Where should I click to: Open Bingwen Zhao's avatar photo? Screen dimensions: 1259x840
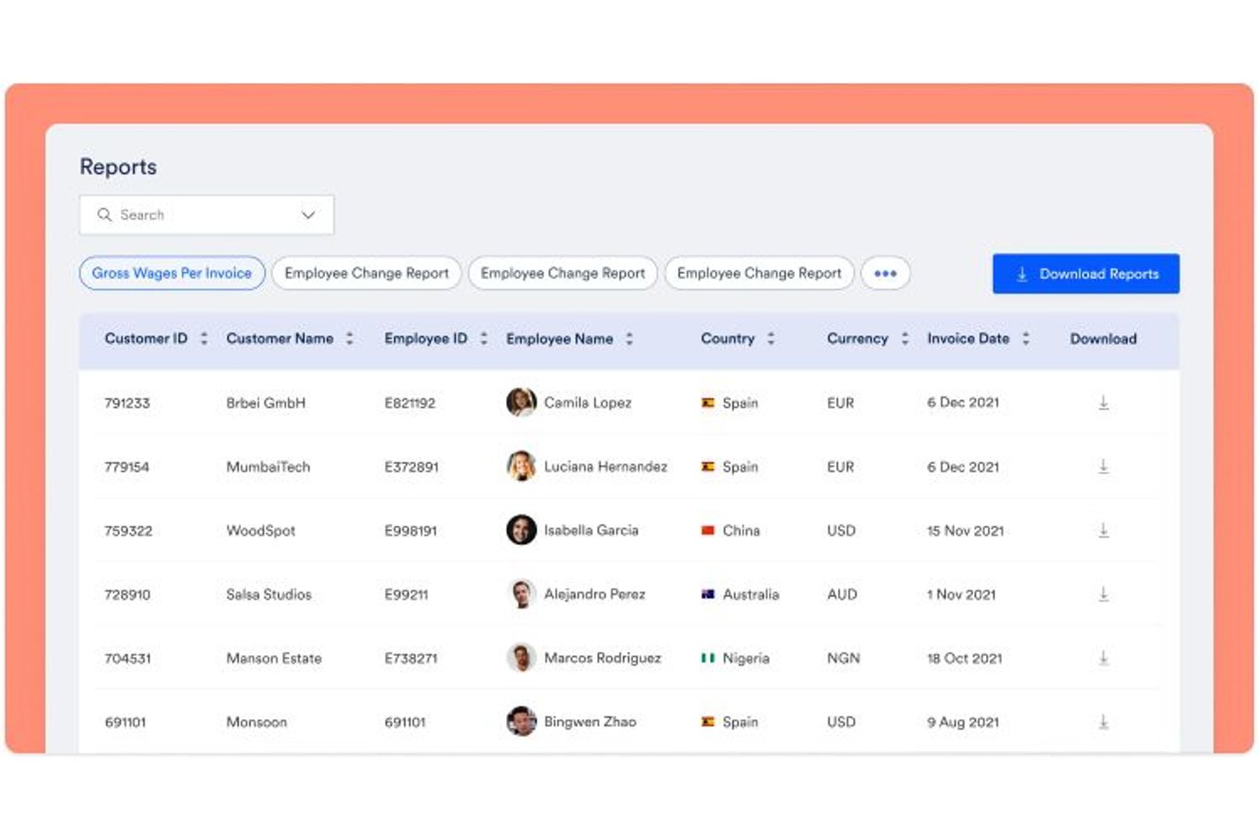[521, 721]
